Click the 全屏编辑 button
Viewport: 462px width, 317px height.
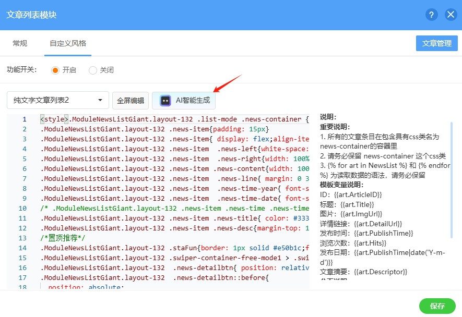[131, 101]
